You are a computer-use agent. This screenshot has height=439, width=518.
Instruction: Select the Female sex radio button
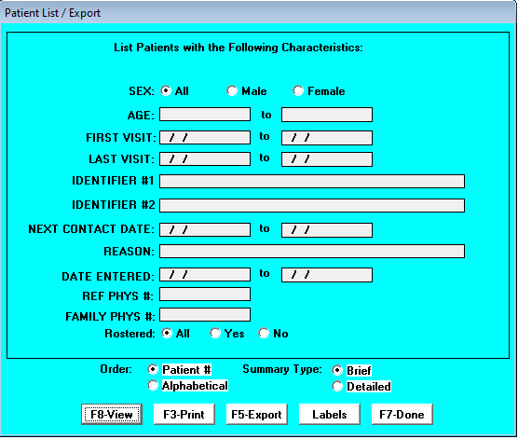(298, 91)
